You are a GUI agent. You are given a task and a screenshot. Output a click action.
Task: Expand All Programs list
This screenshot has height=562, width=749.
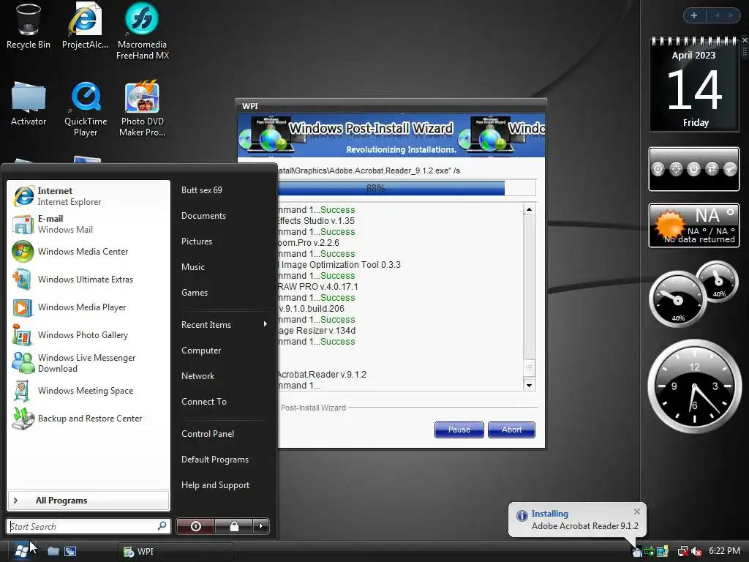pyautogui.click(x=89, y=501)
